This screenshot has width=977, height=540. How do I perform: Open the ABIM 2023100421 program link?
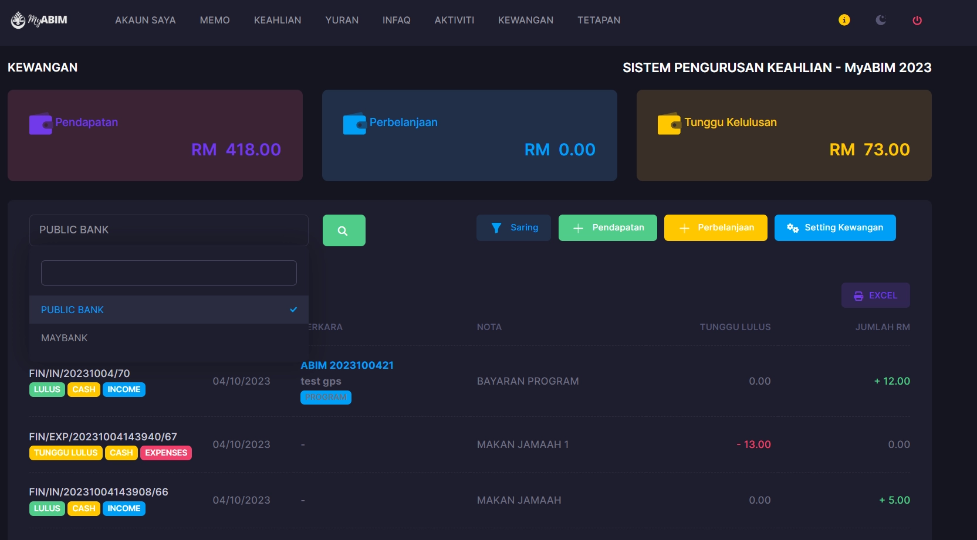(347, 365)
